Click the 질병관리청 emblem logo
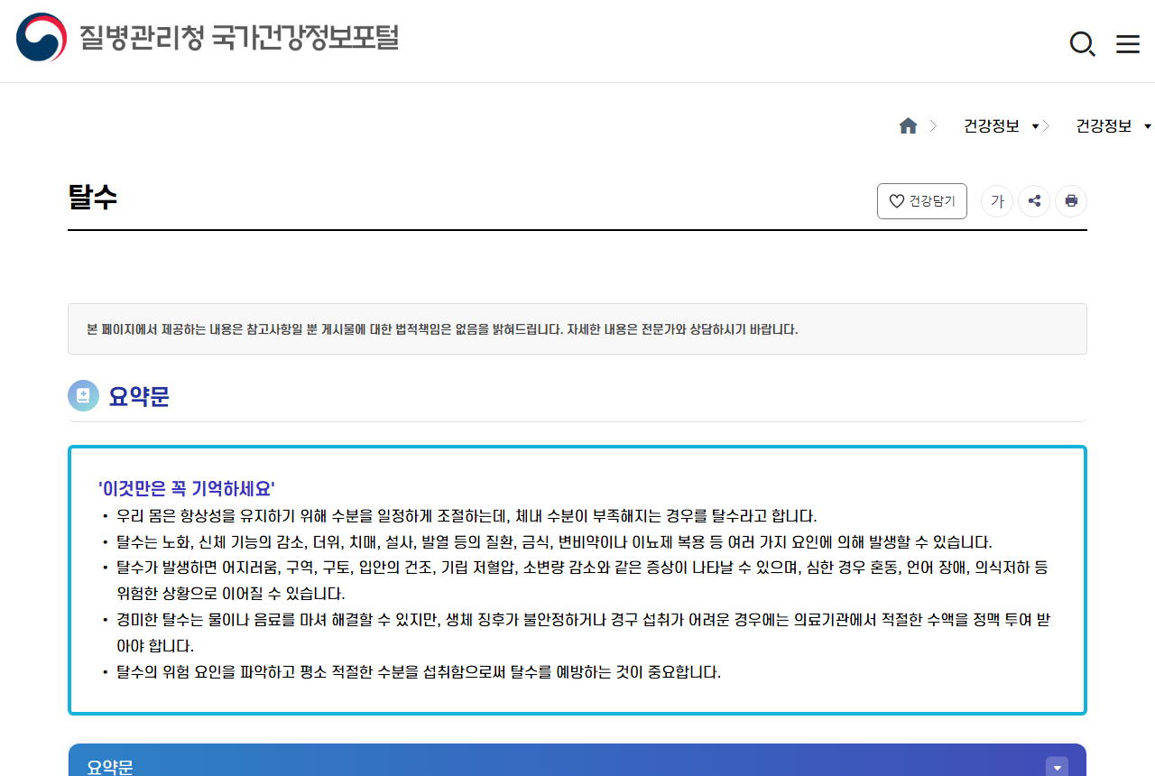 coord(42,37)
